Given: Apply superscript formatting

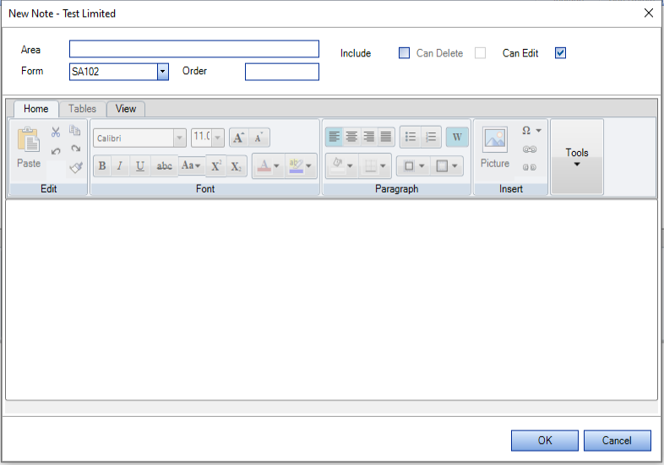Looking at the screenshot, I should click(x=216, y=166).
